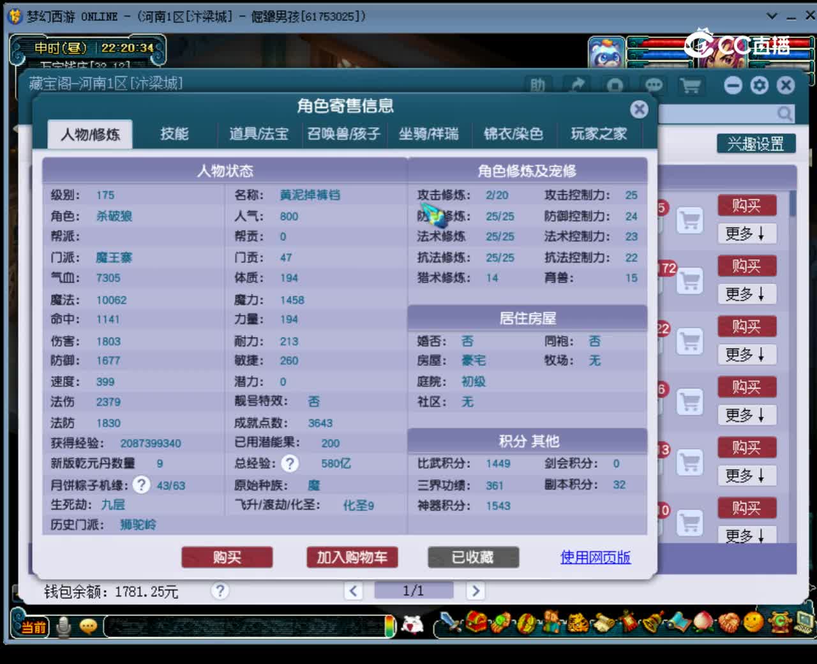Click the character name 黄泥掉裤裆
This screenshot has height=664, width=817.
pyautogui.click(x=310, y=195)
